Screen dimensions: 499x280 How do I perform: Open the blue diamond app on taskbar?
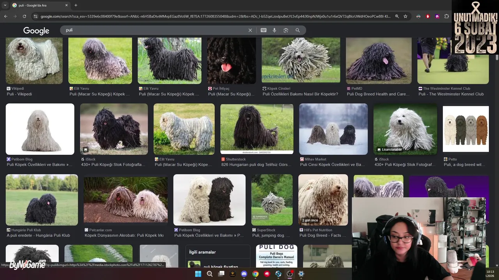tap(278, 274)
